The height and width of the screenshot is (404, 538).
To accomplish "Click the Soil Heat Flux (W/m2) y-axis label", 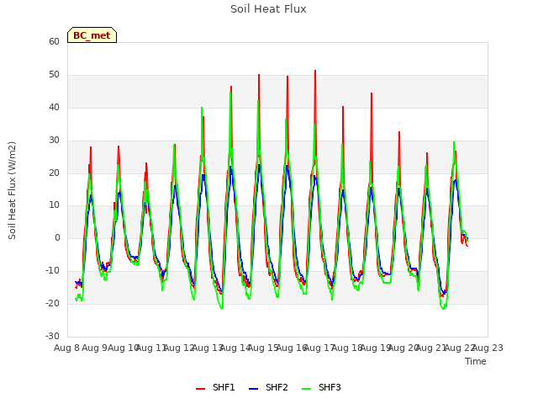I will click(12, 190).
